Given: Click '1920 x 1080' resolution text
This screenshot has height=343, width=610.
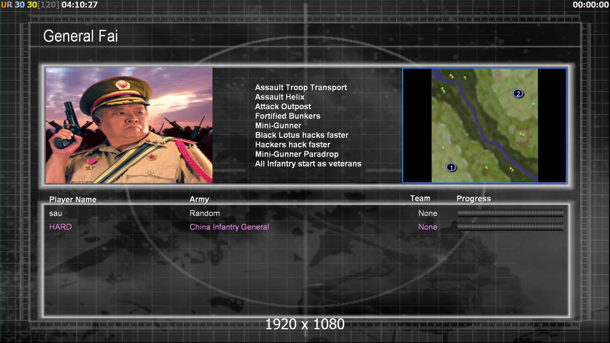Looking at the screenshot, I should click(304, 324).
